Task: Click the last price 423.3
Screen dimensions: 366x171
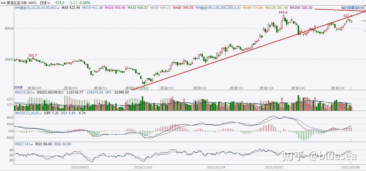Action: 60,2
